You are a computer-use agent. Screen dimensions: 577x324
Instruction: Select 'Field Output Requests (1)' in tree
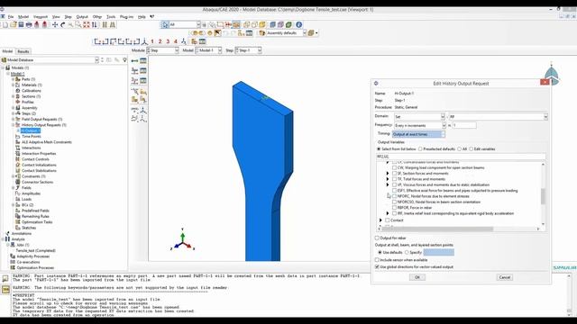[x=41, y=120]
